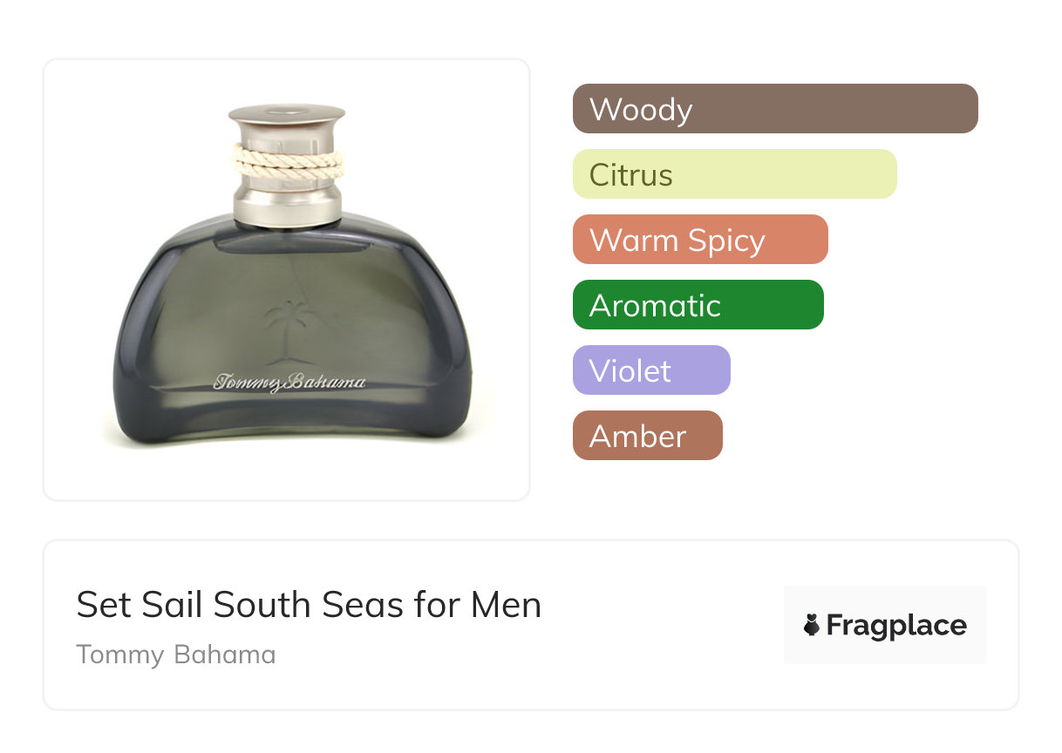Click the Fragplace perfume bottle logo icon
The width and height of the screenshot is (1062, 753).
[812, 625]
